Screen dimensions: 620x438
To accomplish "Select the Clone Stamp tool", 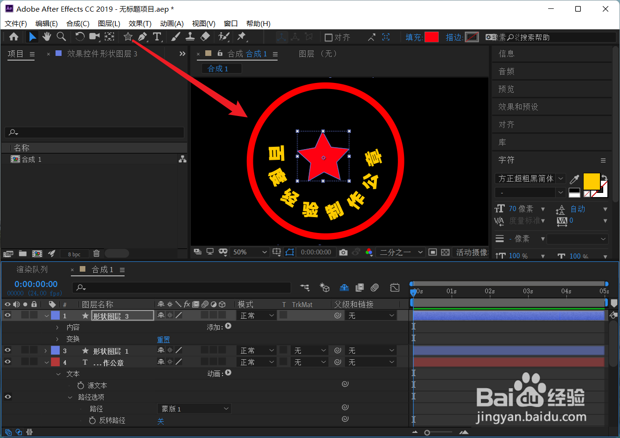I will pos(190,37).
